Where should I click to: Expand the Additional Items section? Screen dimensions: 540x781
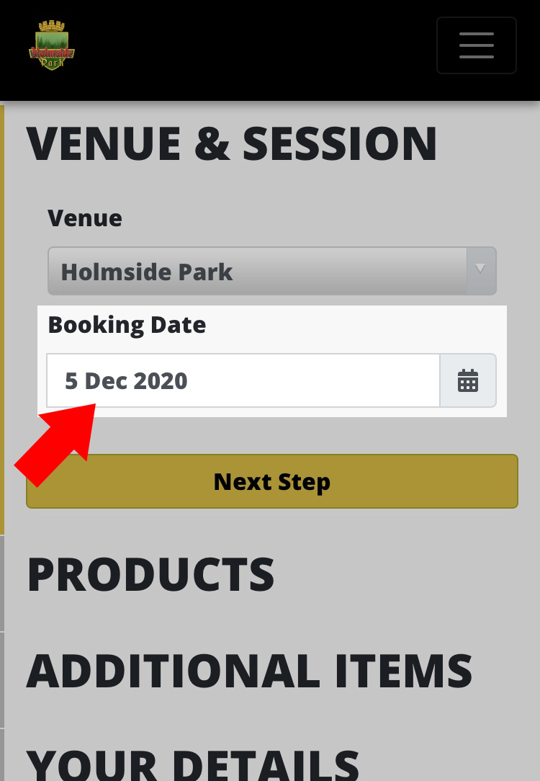pyautogui.click(x=249, y=671)
